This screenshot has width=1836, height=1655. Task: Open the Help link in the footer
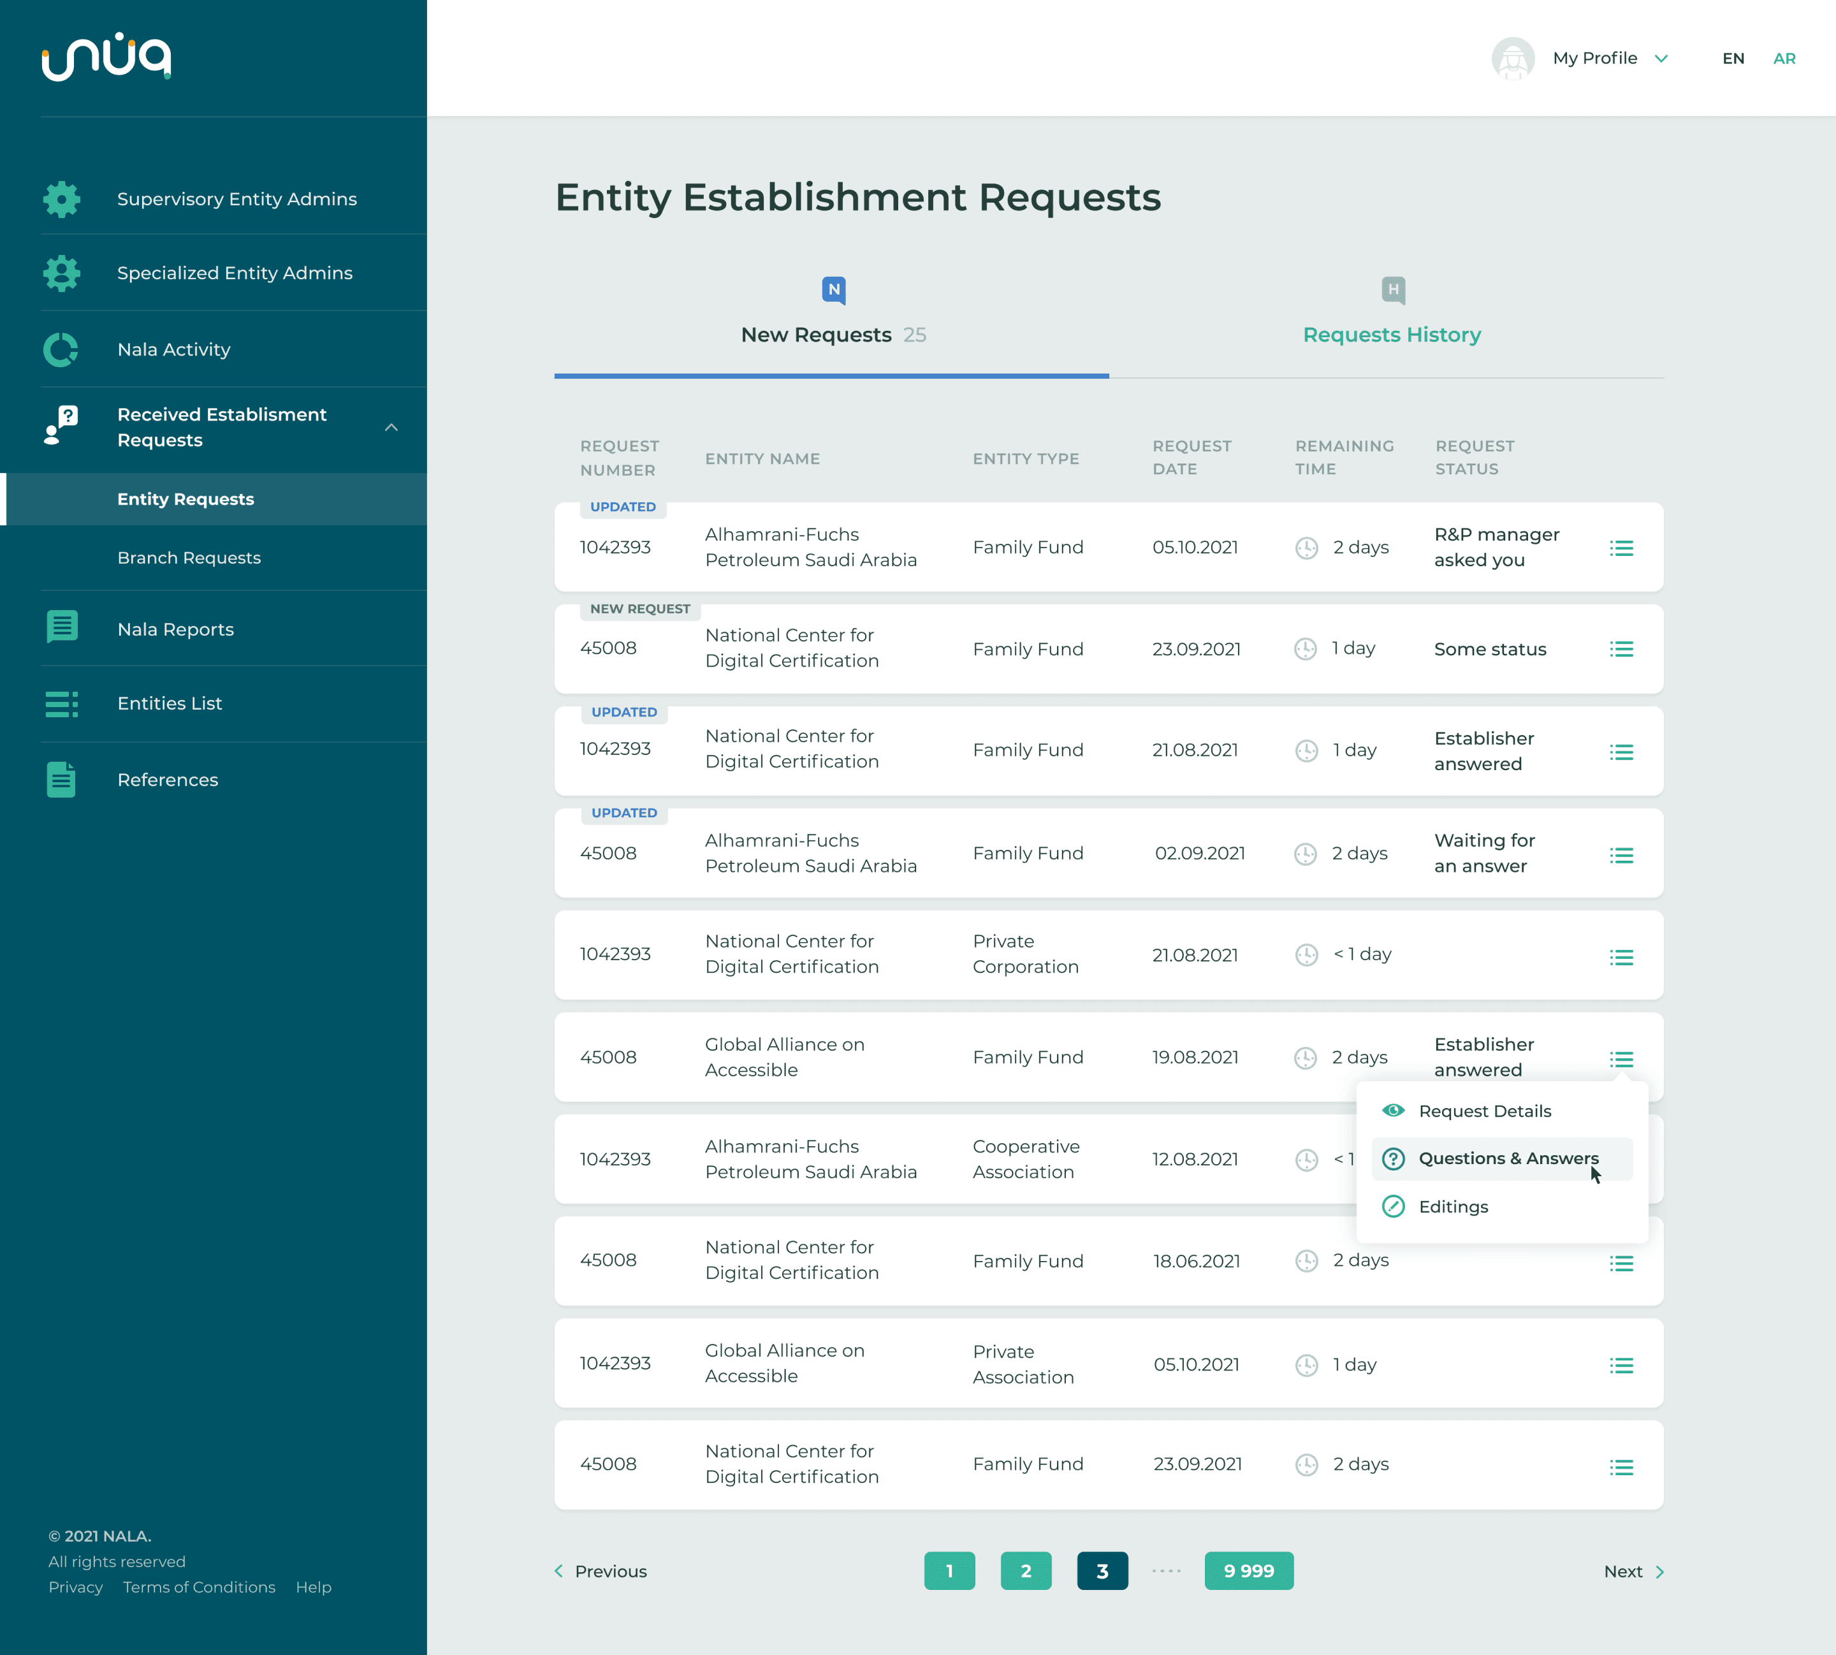pos(314,1587)
